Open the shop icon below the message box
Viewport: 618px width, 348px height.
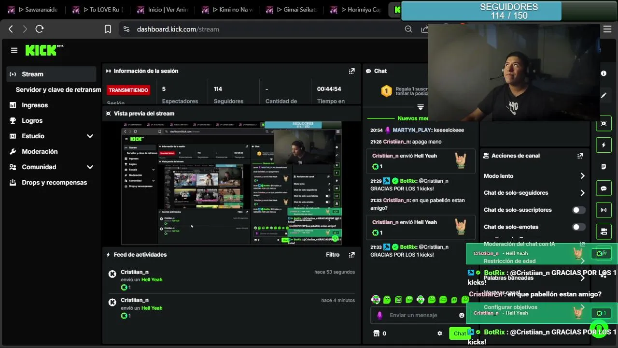click(x=377, y=333)
